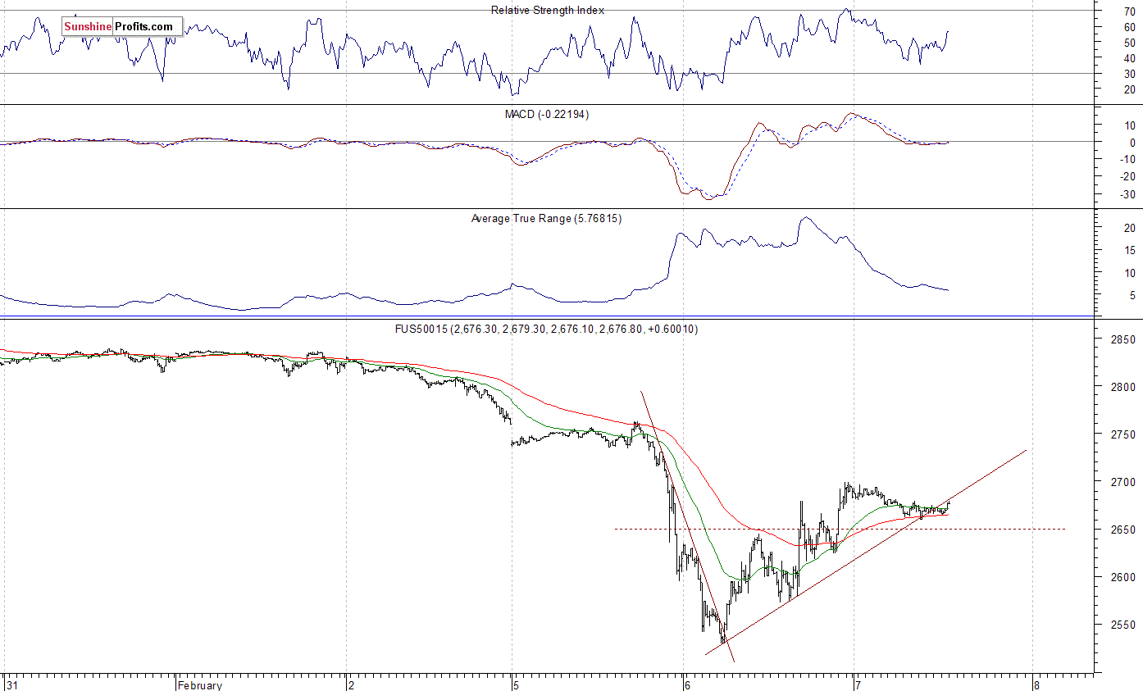The height and width of the screenshot is (691, 1143).
Task: Click the MACD -30 axis label
Action: click(x=1127, y=194)
